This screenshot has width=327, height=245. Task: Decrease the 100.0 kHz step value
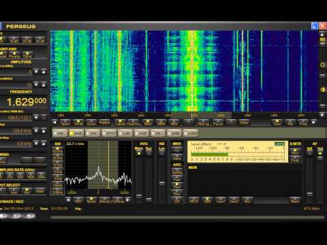36,131
